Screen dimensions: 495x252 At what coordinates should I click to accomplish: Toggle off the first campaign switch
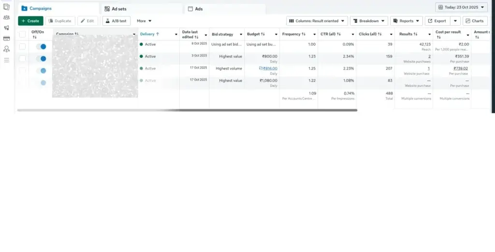coord(41,46)
